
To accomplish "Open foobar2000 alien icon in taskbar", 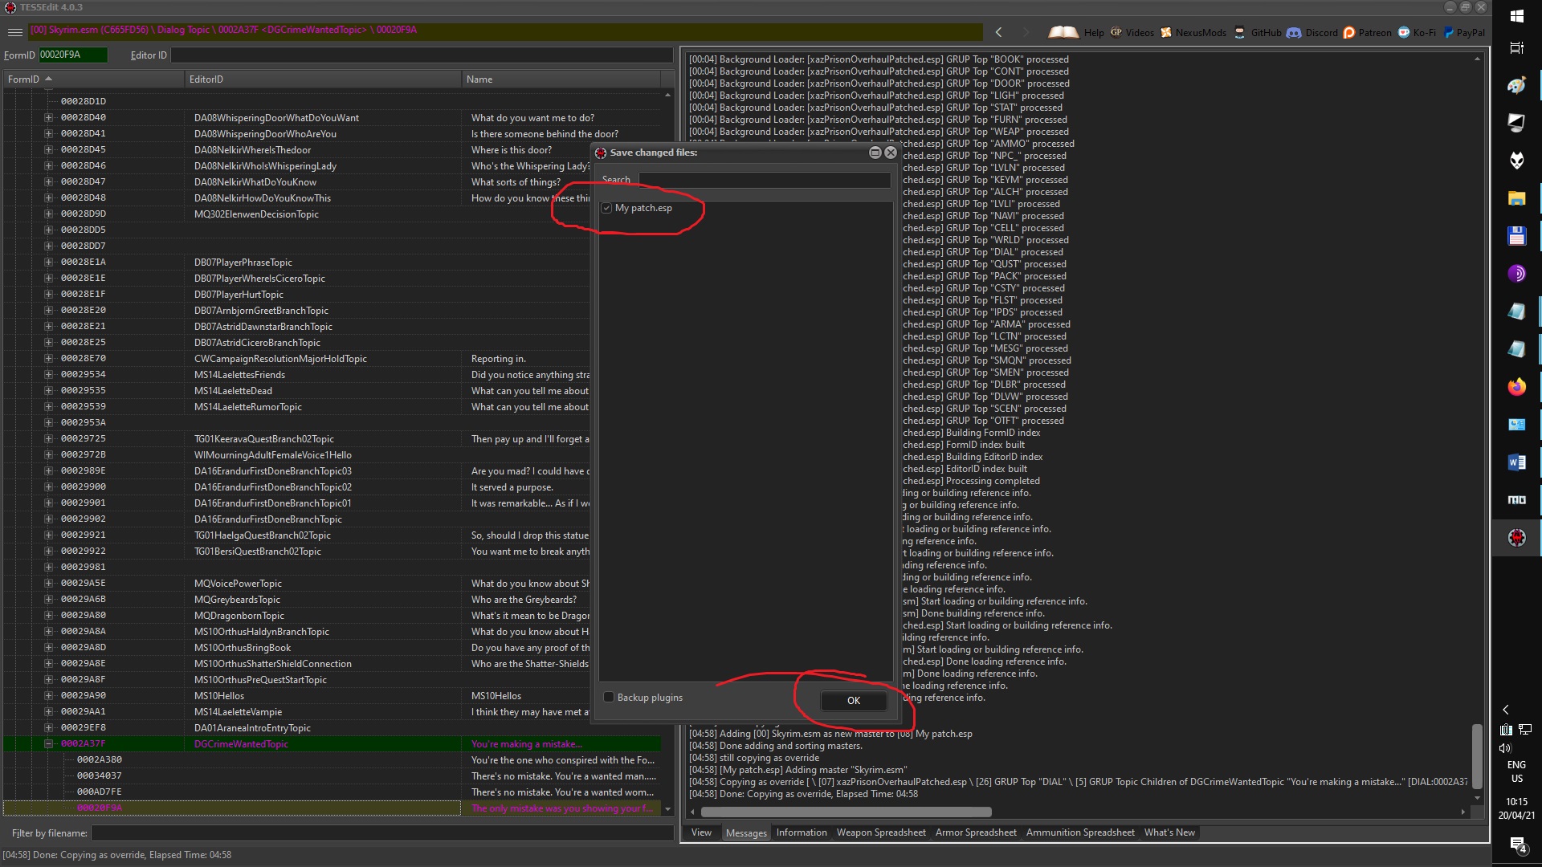I will pos(1516,161).
